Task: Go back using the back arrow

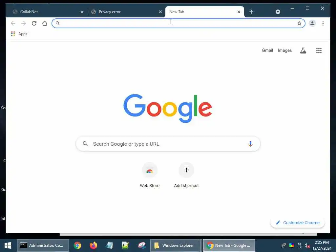Action: coord(13,23)
